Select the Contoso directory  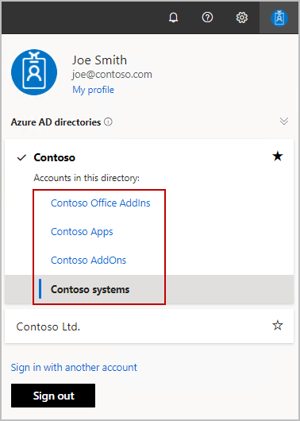click(x=55, y=157)
